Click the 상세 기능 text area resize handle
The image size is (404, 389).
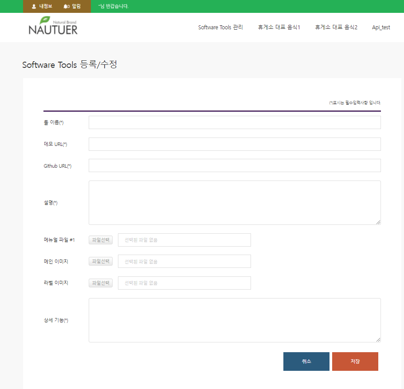378,340
